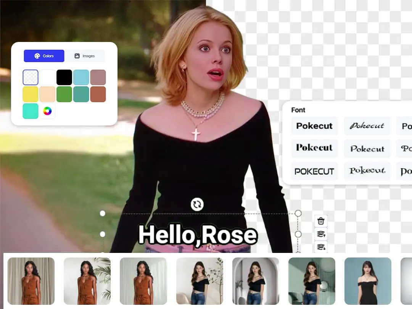Select black top thumbnail with leafy branch
Viewport: 412px width, 309px height.
200,281
